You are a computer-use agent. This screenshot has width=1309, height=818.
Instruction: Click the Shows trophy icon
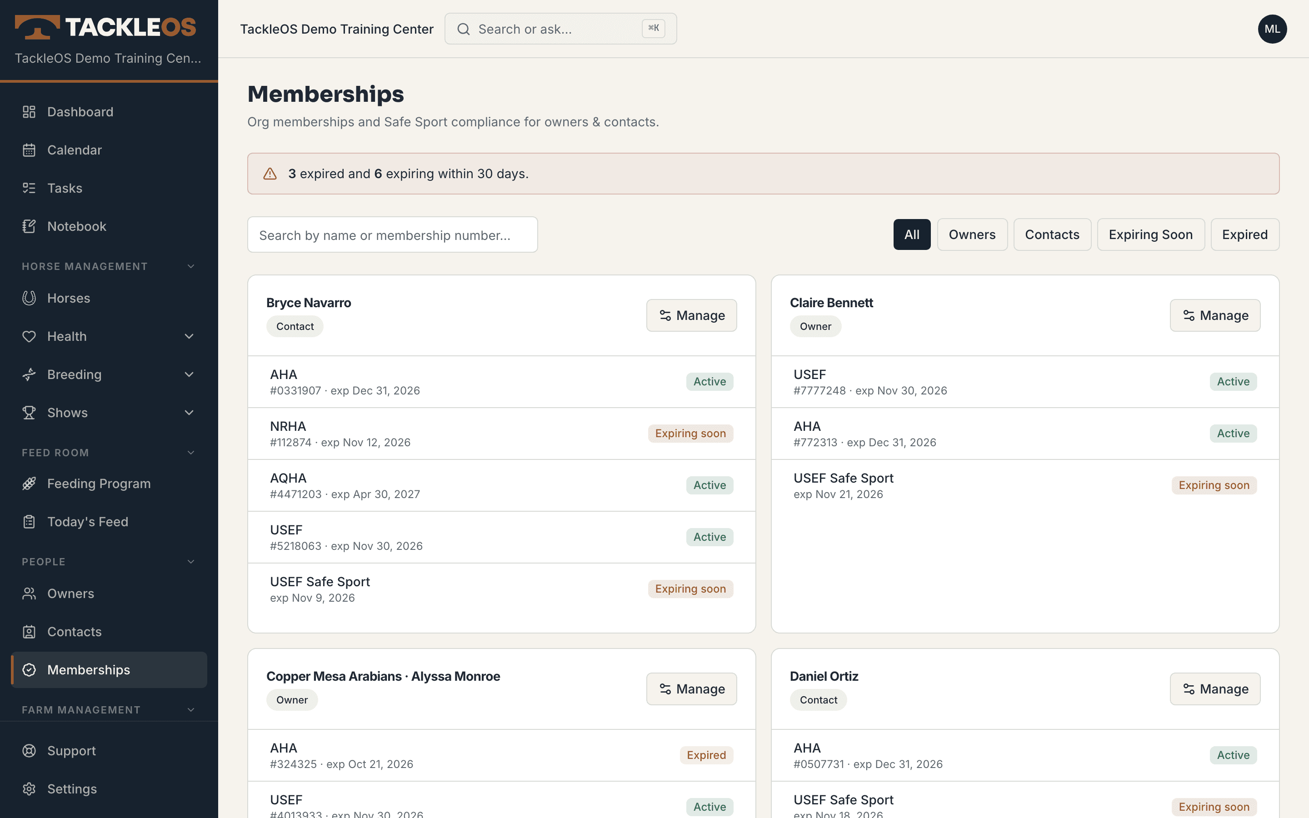pyautogui.click(x=29, y=413)
